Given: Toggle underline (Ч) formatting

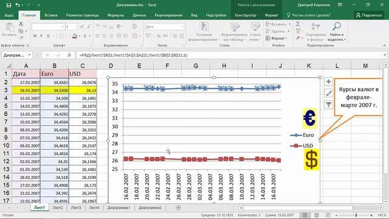Looking at the screenshot, I should point(48,36).
